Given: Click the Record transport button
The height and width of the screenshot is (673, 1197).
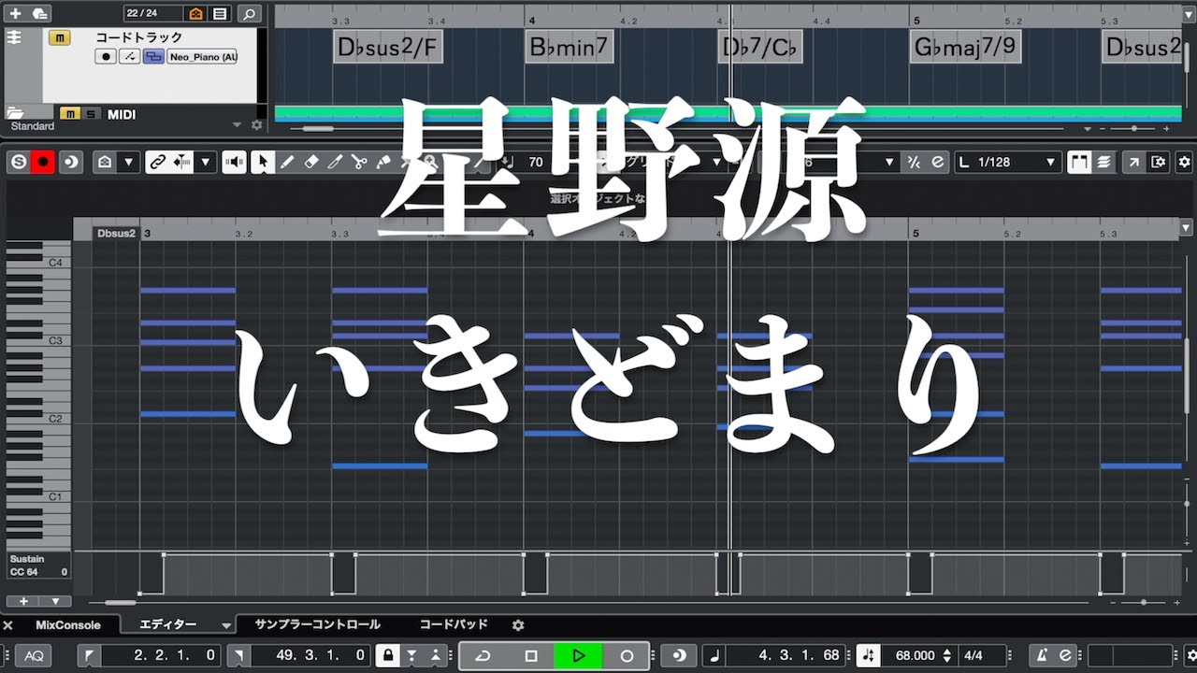Looking at the screenshot, I should [627, 655].
